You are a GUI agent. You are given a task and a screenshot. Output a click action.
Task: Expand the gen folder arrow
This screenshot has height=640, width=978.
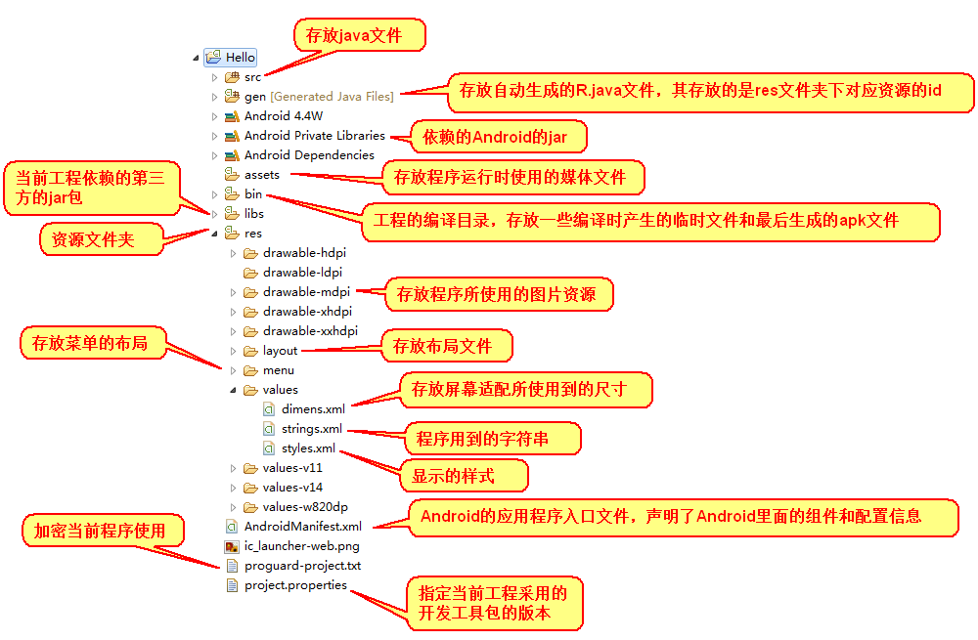click(x=214, y=97)
